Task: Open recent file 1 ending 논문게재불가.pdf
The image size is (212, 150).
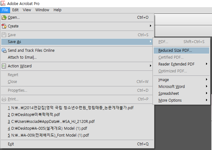Action: point(78,108)
